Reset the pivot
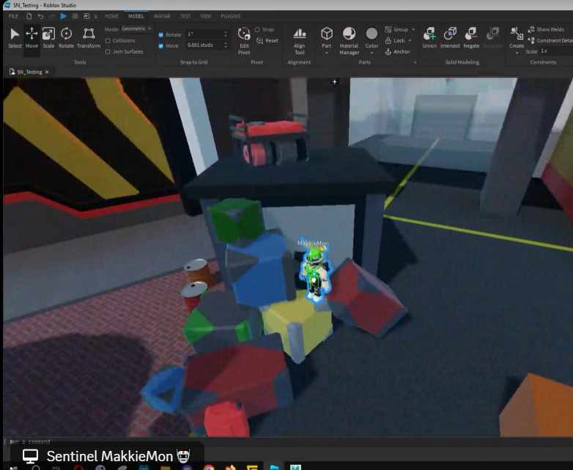573x470 pixels. tap(267, 40)
